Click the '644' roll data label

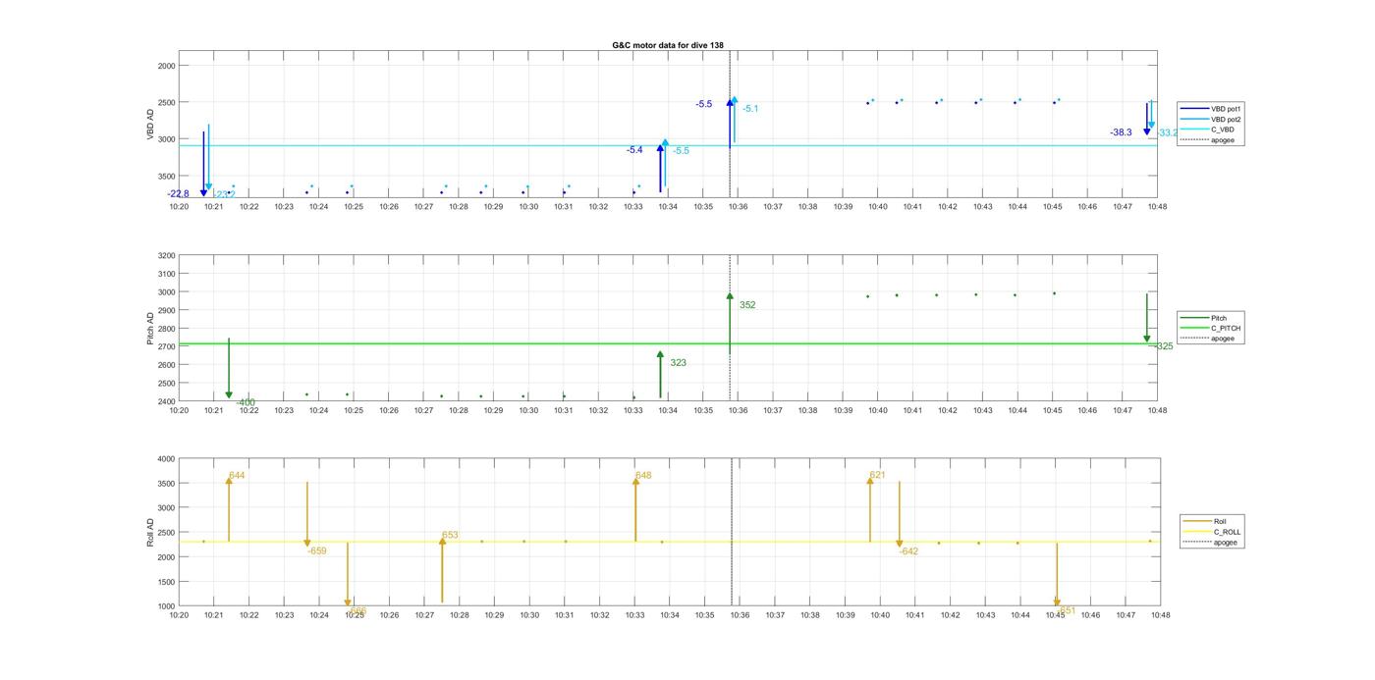[237, 476]
